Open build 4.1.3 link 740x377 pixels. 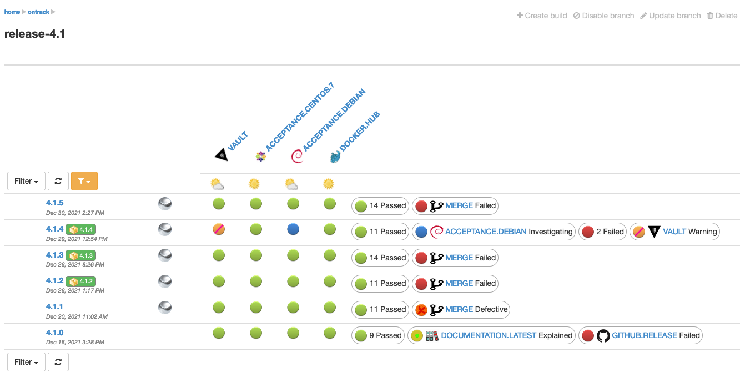[x=54, y=255]
